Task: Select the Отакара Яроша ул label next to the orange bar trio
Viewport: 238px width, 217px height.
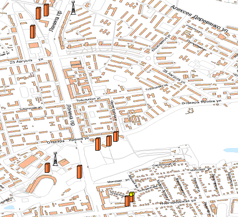Action: [x=67, y=141]
